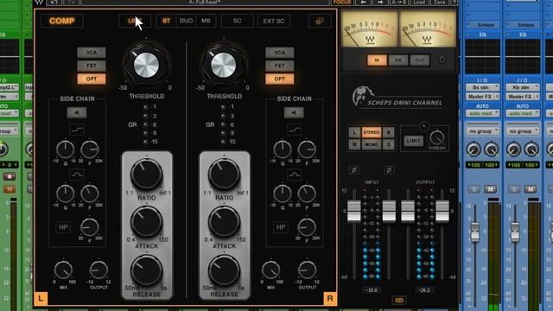Screen dimensions: 553x311
Task: Click the Scheps Omni Channel logo
Action: (x=397, y=97)
